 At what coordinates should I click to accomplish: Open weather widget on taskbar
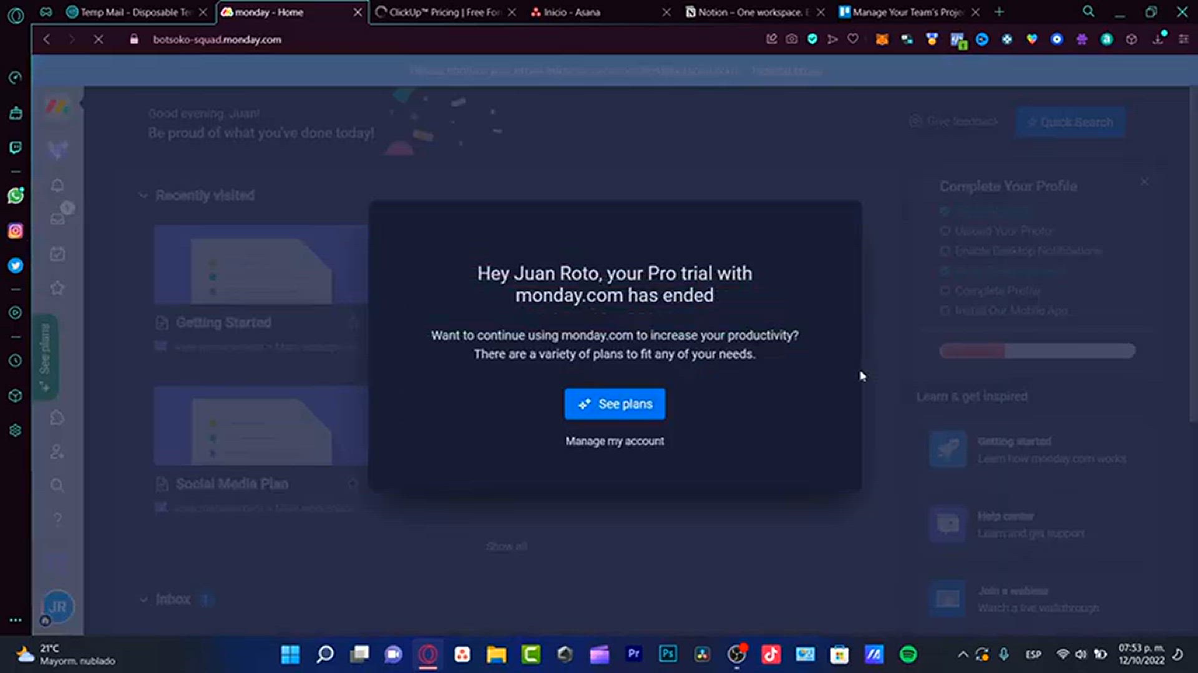(66, 654)
